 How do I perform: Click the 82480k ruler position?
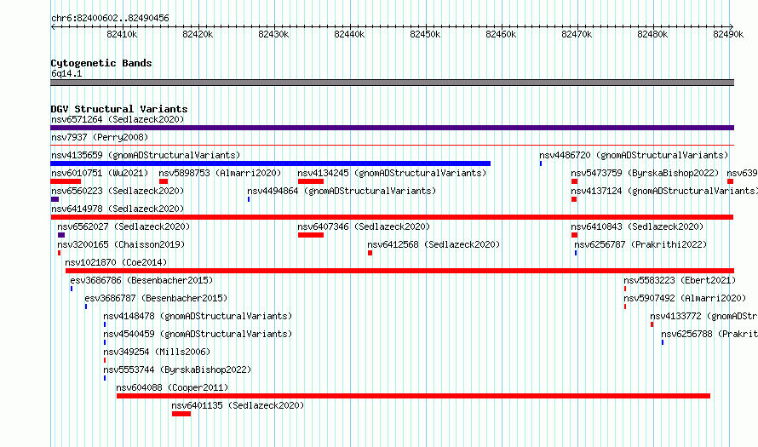click(653, 34)
